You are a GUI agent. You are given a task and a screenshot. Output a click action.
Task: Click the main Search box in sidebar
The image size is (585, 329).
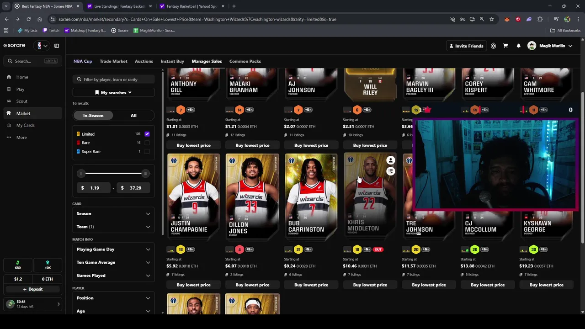pyautogui.click(x=32, y=61)
